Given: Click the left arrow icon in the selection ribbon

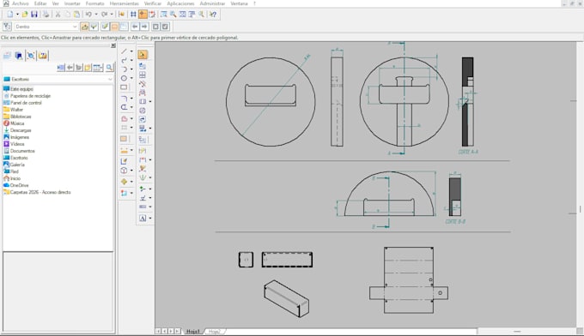Looking at the screenshot, I should coord(135,27).
